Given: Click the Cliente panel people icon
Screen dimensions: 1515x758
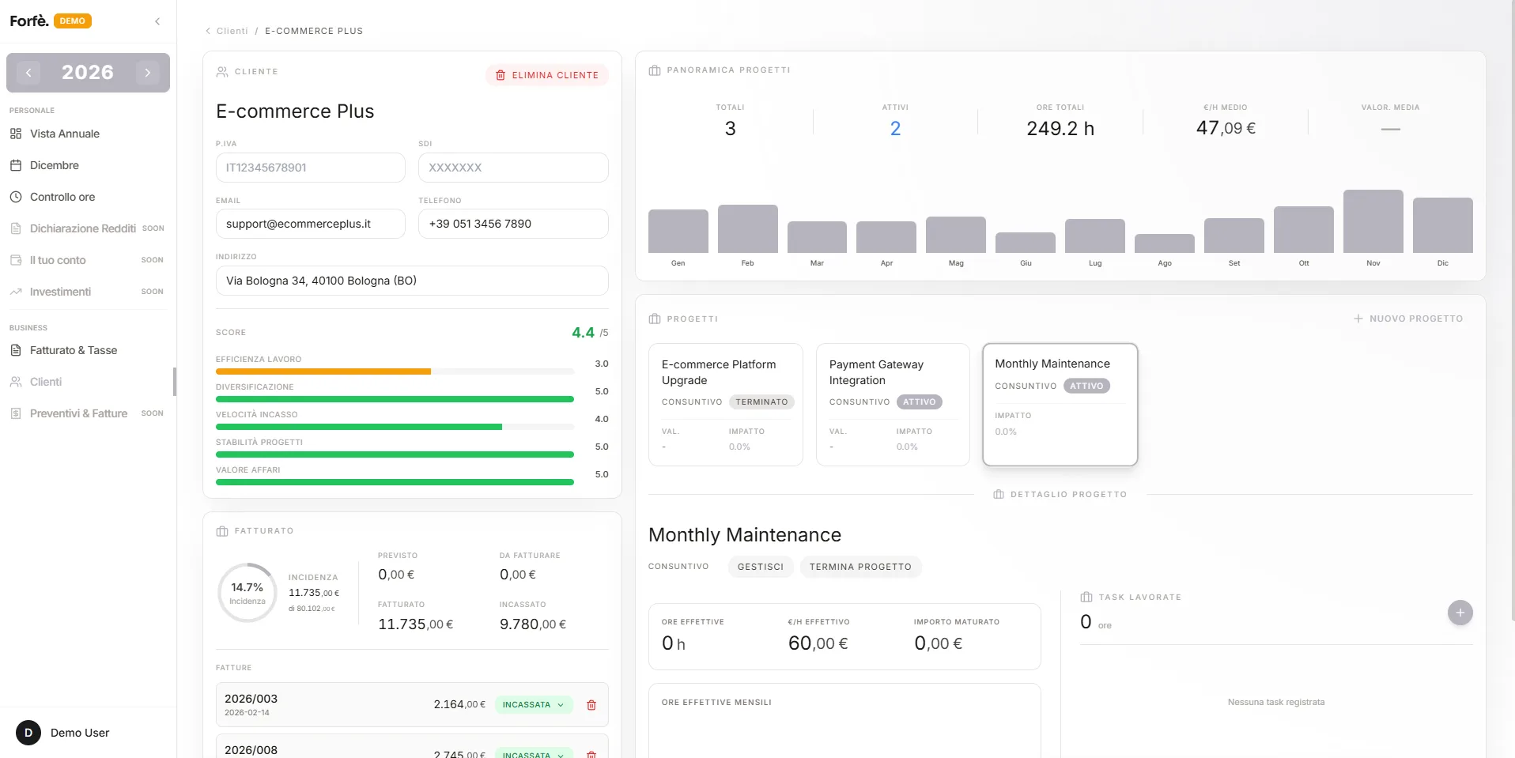Looking at the screenshot, I should (x=222, y=72).
